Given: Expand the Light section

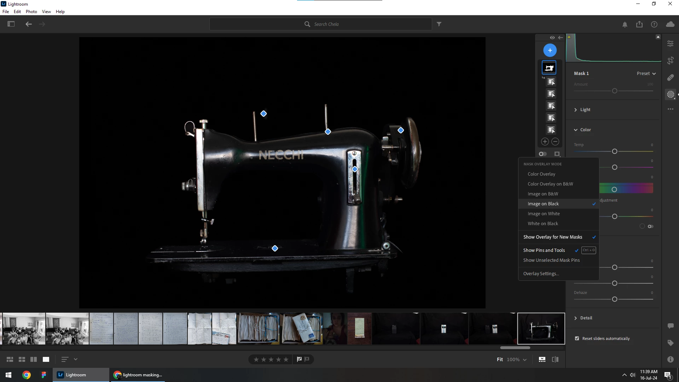Looking at the screenshot, I should click(x=585, y=110).
